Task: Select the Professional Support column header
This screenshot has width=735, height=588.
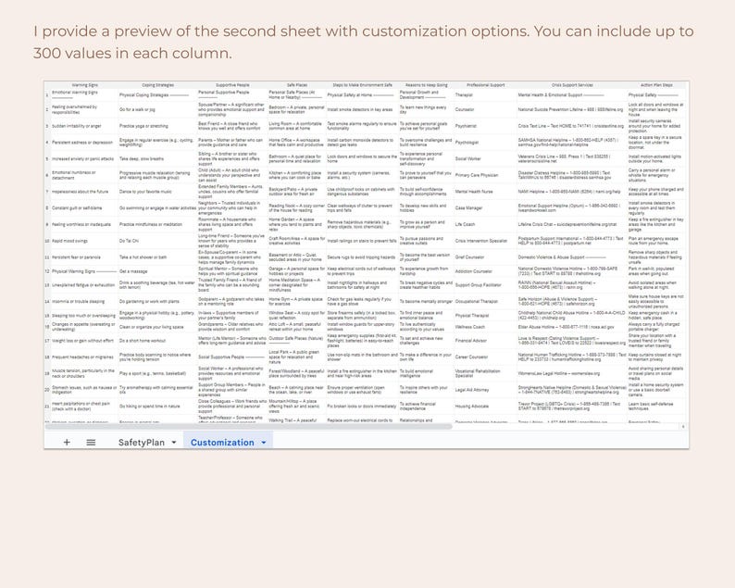Action: point(486,85)
